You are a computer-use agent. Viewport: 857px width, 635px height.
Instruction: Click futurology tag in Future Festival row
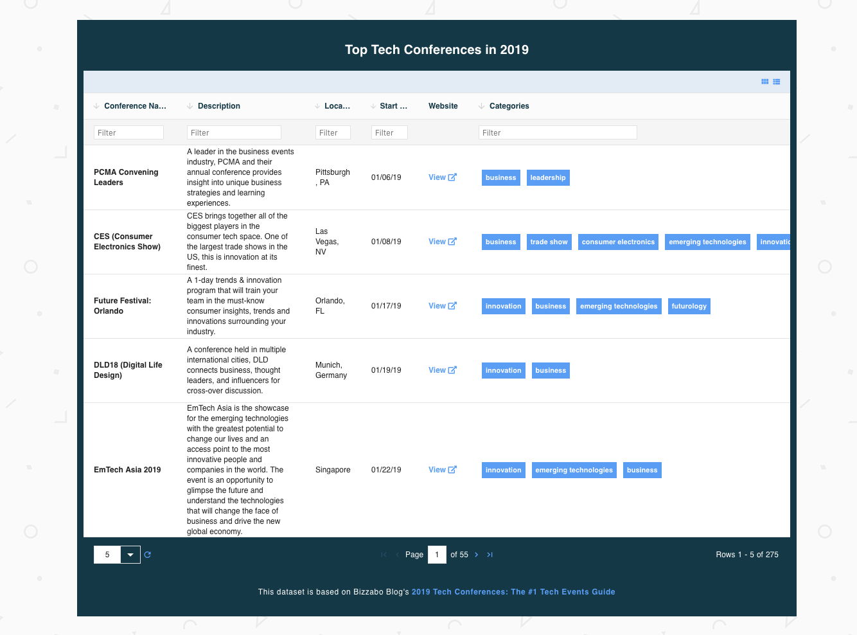(x=689, y=306)
